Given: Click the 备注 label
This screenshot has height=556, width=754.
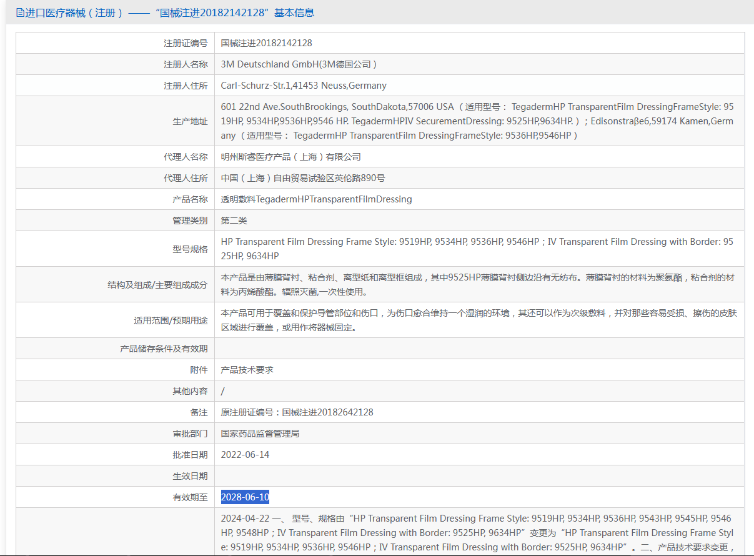Looking at the screenshot, I should (199, 412).
